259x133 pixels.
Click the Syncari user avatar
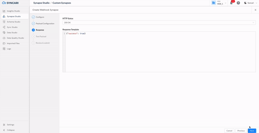tap(245, 3)
